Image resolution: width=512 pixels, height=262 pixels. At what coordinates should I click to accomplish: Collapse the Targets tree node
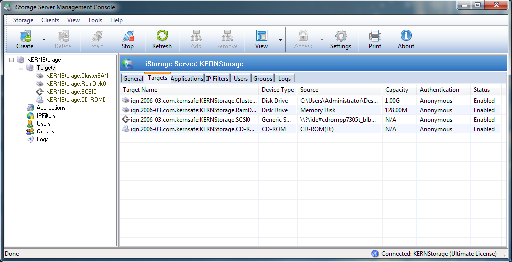[21, 68]
